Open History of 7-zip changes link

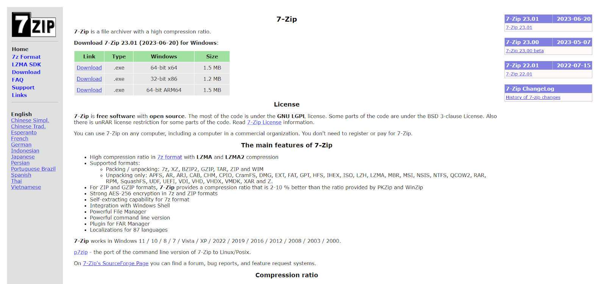533,97
